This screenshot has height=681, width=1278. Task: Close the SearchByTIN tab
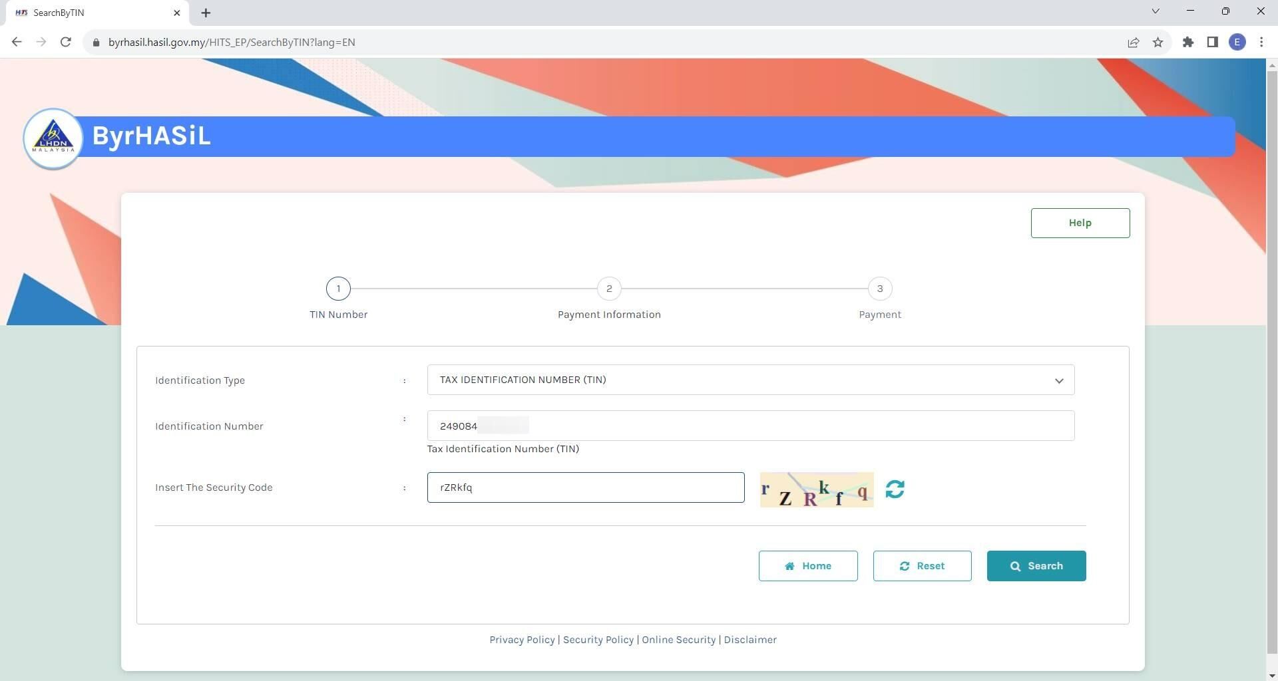tap(177, 13)
